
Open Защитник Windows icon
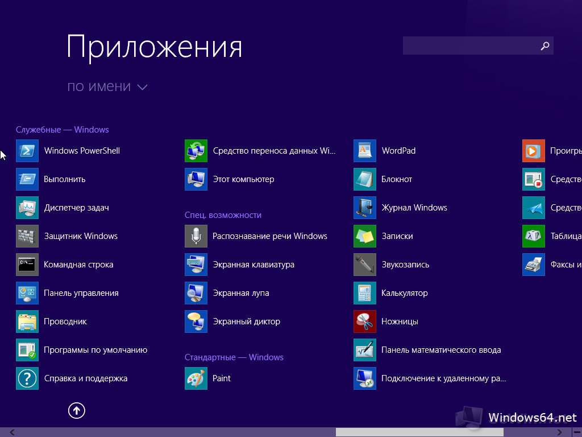coord(27,236)
